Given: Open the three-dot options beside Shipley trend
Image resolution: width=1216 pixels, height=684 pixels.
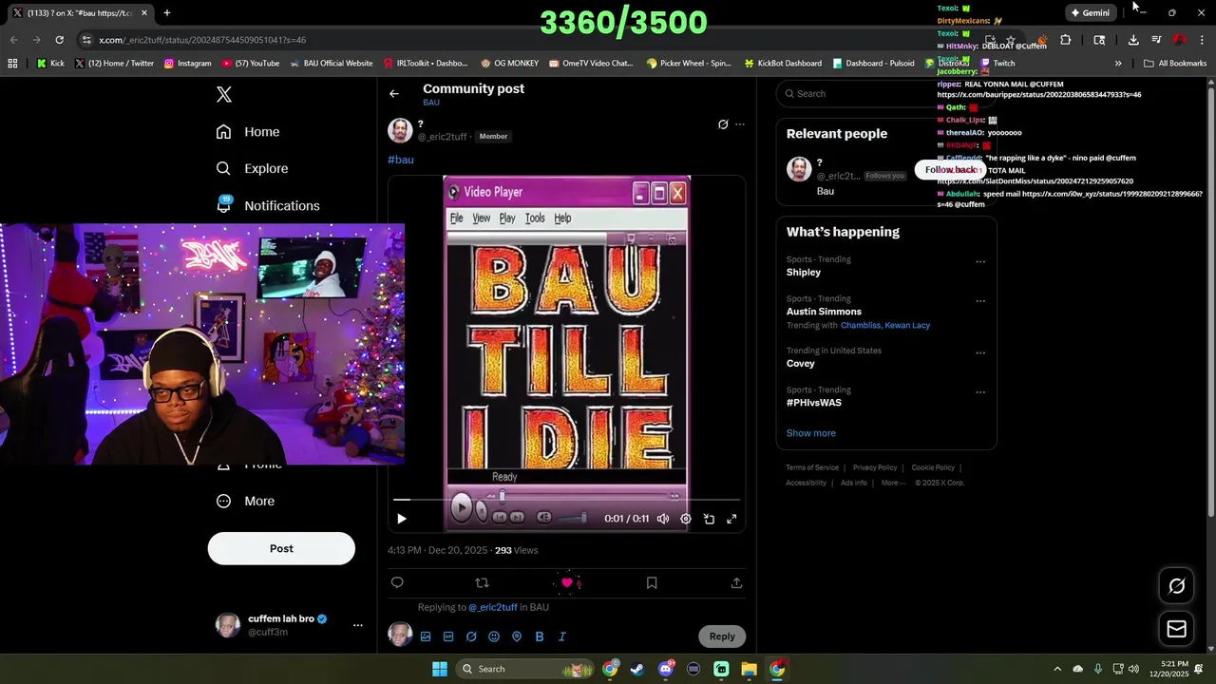Looking at the screenshot, I should pyautogui.click(x=980, y=261).
